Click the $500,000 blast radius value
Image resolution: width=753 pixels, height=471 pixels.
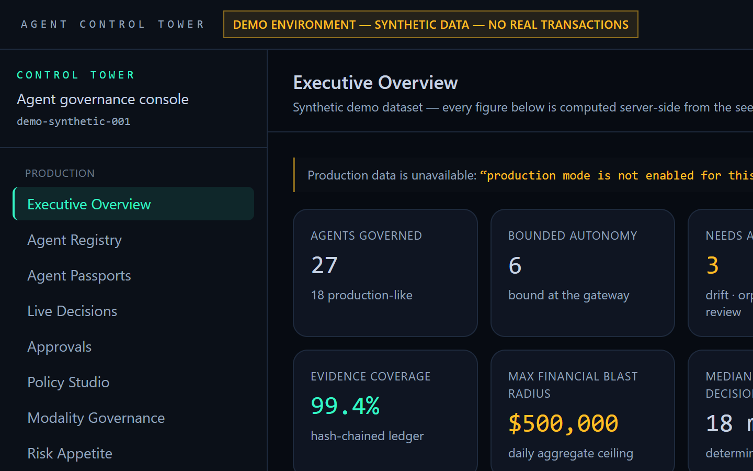[x=563, y=423]
